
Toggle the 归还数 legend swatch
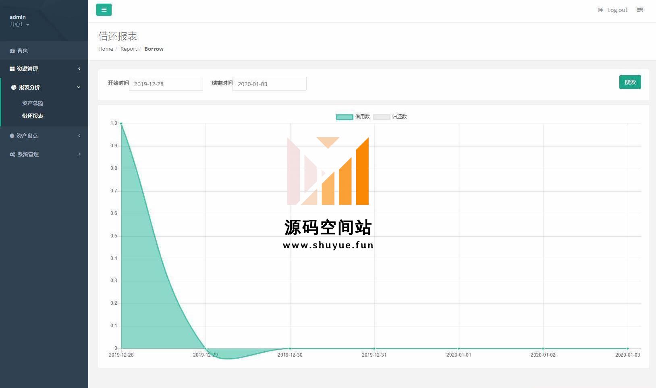pyautogui.click(x=382, y=117)
